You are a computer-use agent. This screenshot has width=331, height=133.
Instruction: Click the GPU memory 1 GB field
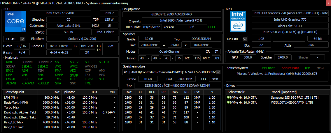pos(262,39)
